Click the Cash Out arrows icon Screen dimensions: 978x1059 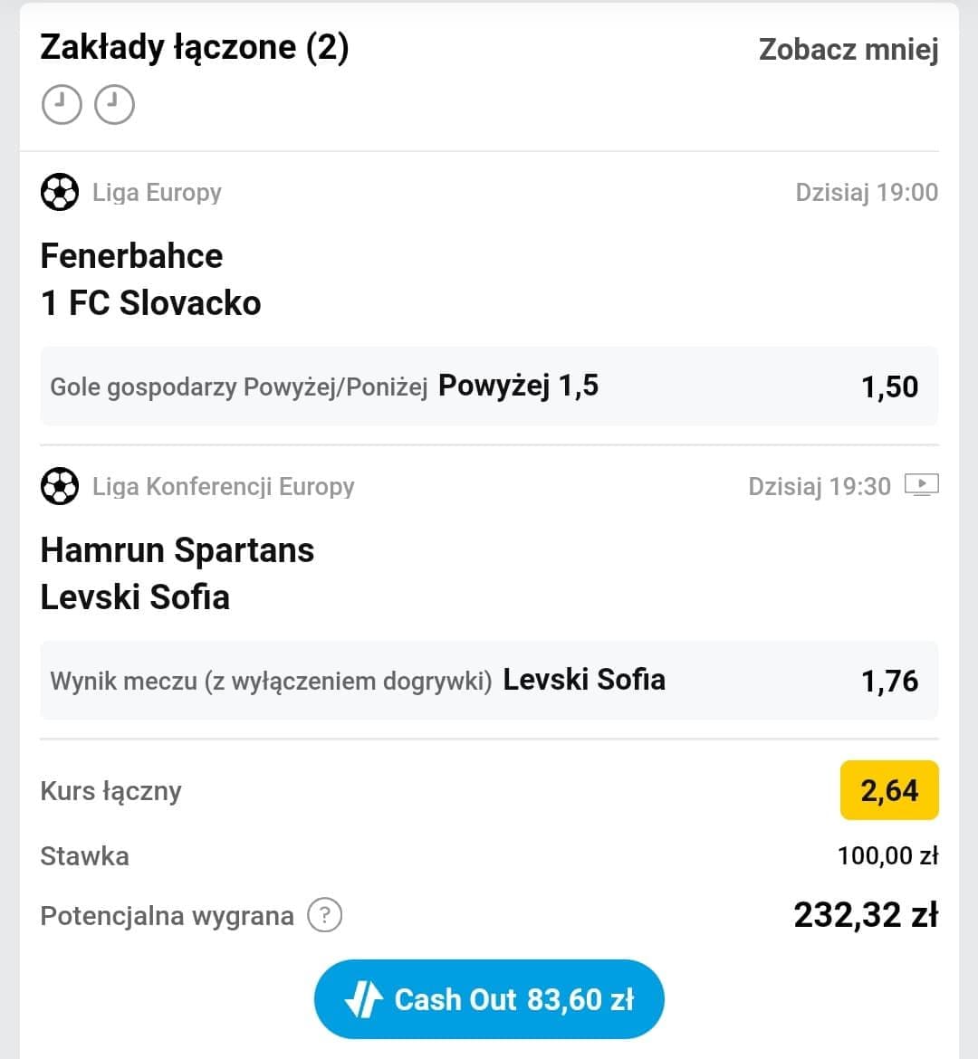click(x=364, y=999)
